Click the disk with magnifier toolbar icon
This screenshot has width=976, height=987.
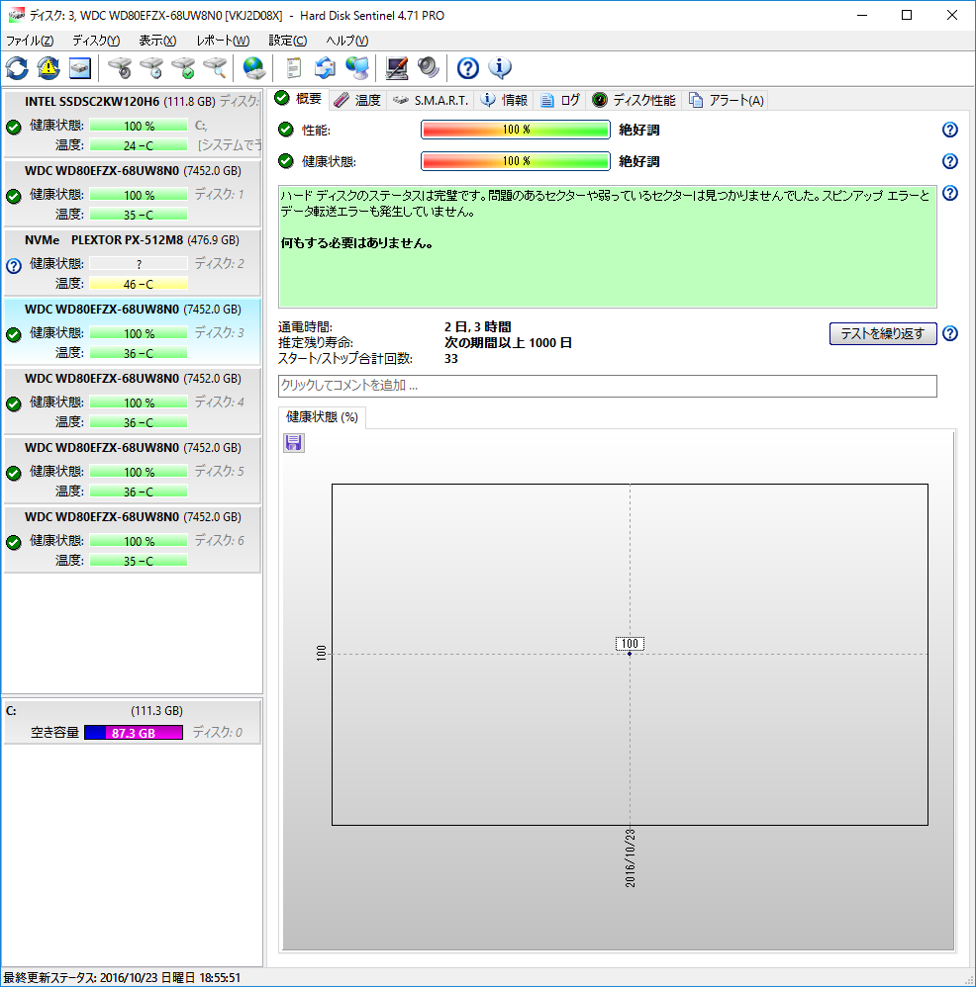[x=215, y=68]
